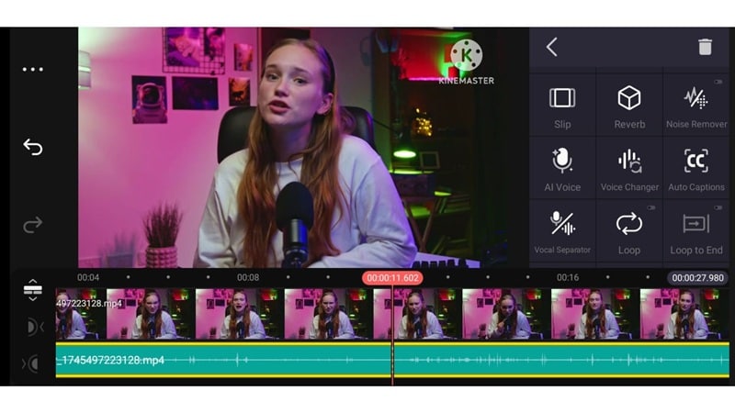
Task: Open the Slip tool
Action: pyautogui.click(x=562, y=106)
